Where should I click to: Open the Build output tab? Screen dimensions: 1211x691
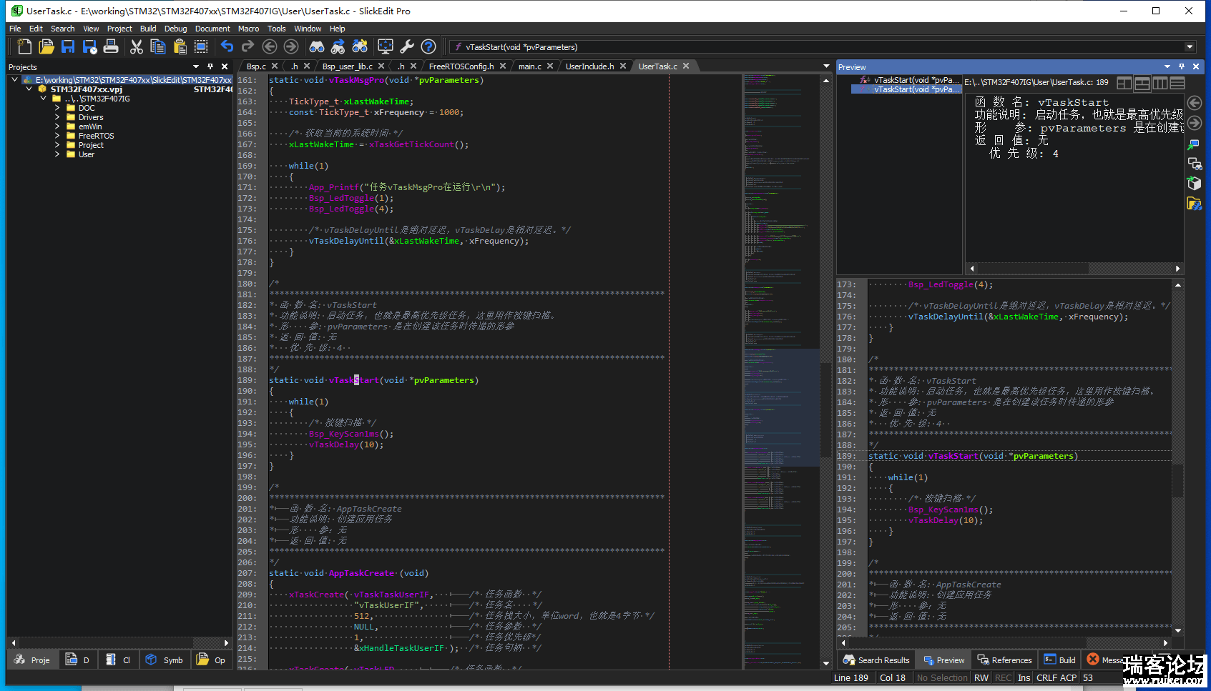point(1060,660)
